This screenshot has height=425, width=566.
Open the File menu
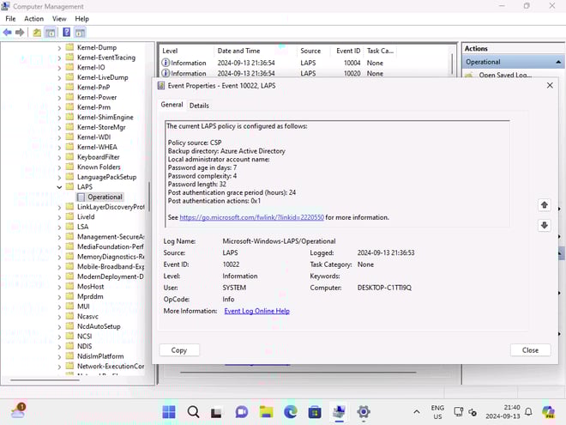10,19
